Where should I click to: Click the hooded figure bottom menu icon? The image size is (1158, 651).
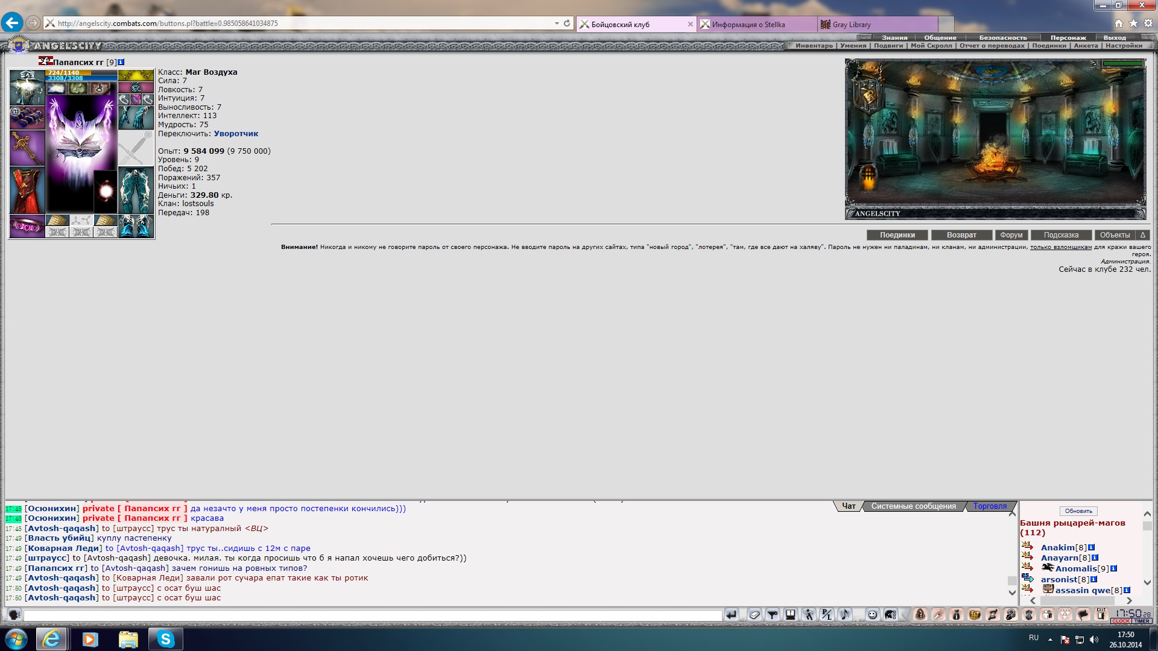(x=920, y=615)
